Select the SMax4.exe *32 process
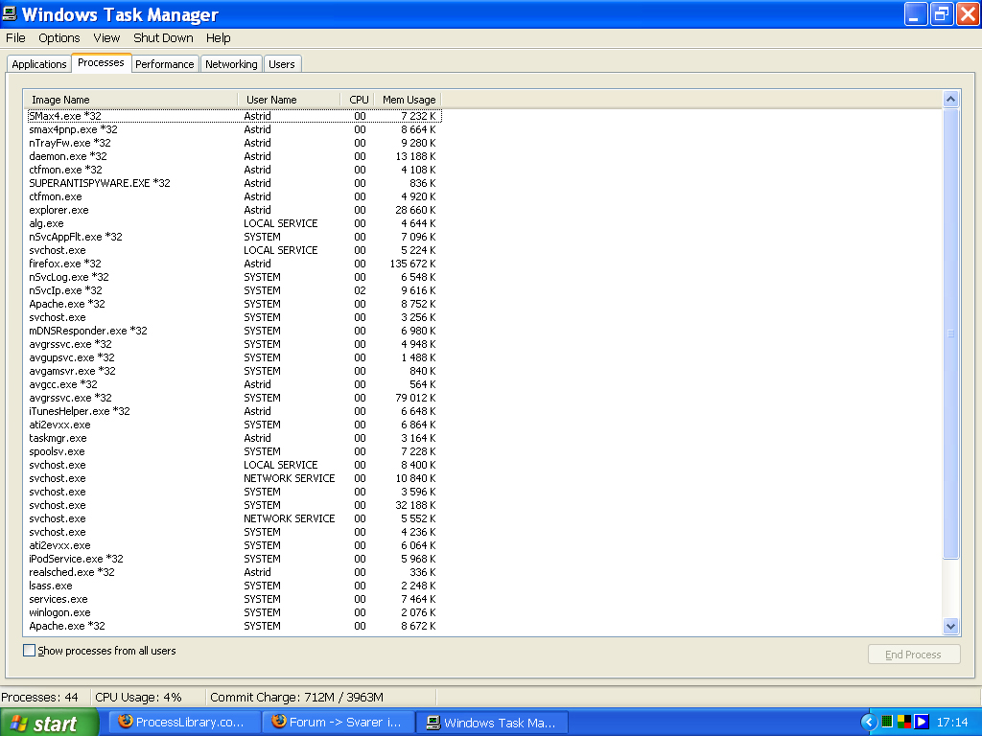This screenshot has width=982, height=736. 234,116
